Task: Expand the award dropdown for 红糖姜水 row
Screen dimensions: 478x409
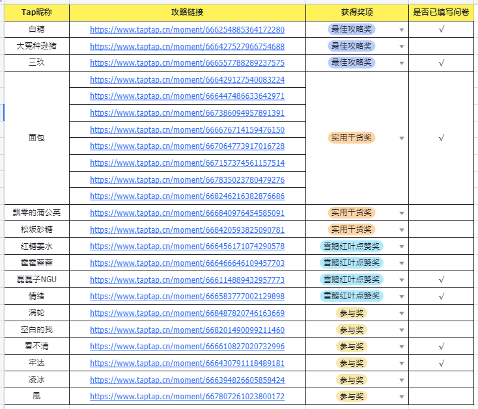Action: [x=402, y=246]
